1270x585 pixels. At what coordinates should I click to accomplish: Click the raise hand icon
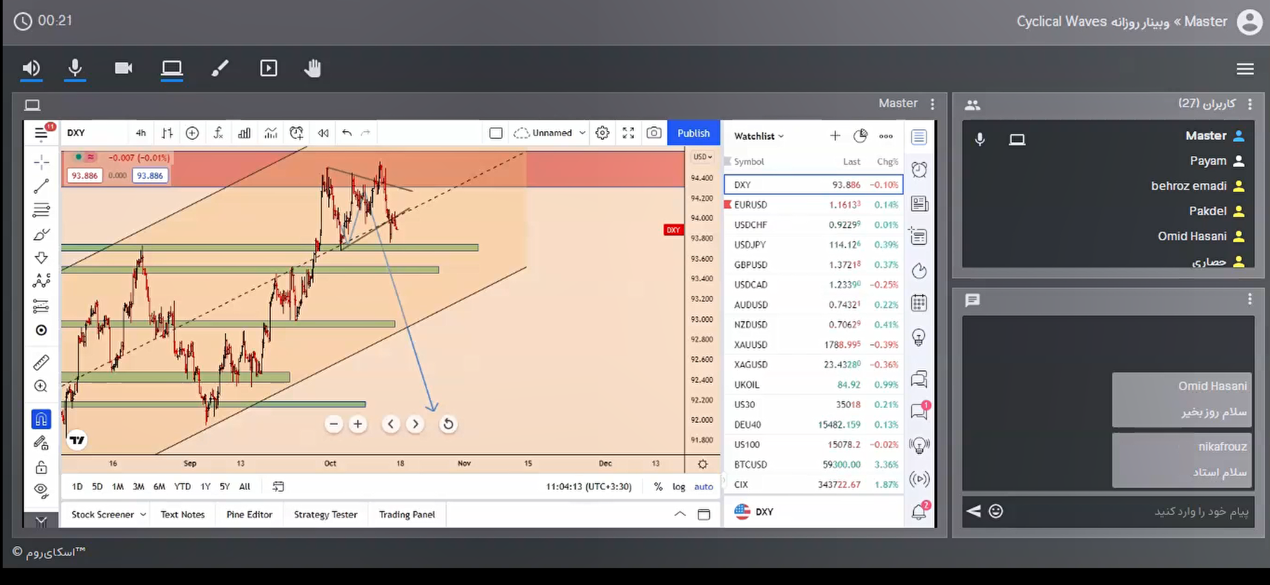click(x=312, y=68)
